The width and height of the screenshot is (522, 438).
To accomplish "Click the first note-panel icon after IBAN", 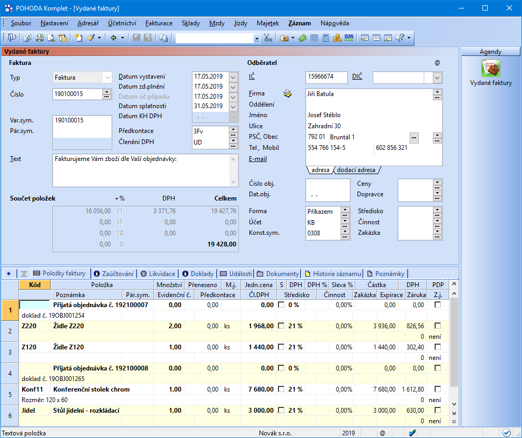I will [365, 37].
